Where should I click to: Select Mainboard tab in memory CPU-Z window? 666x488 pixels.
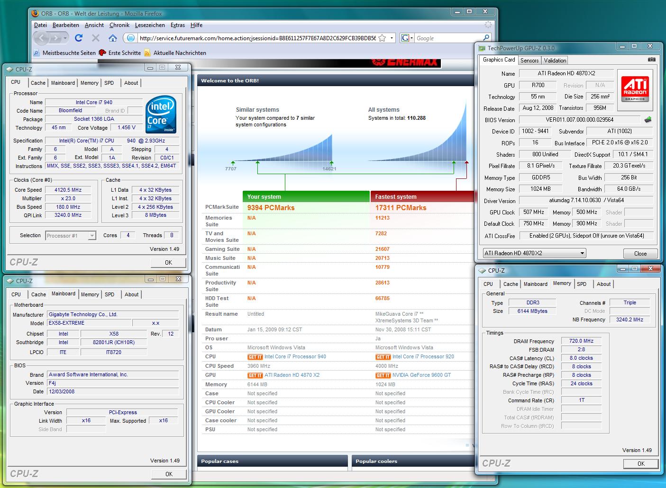coord(536,284)
